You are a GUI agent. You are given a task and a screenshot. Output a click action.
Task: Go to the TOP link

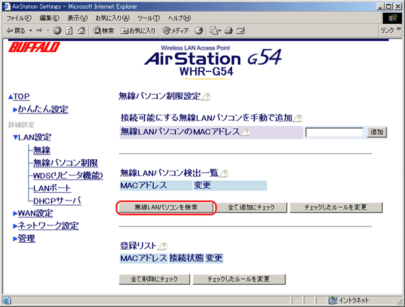(21, 96)
